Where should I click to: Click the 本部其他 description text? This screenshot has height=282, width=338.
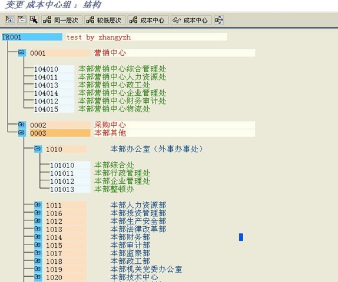point(110,133)
